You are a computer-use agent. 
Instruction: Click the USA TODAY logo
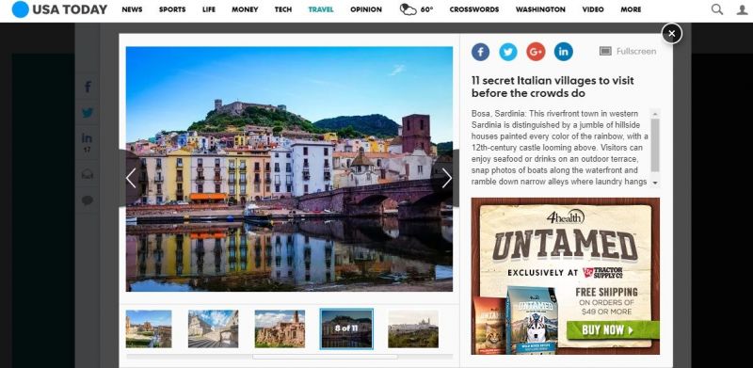click(59, 9)
